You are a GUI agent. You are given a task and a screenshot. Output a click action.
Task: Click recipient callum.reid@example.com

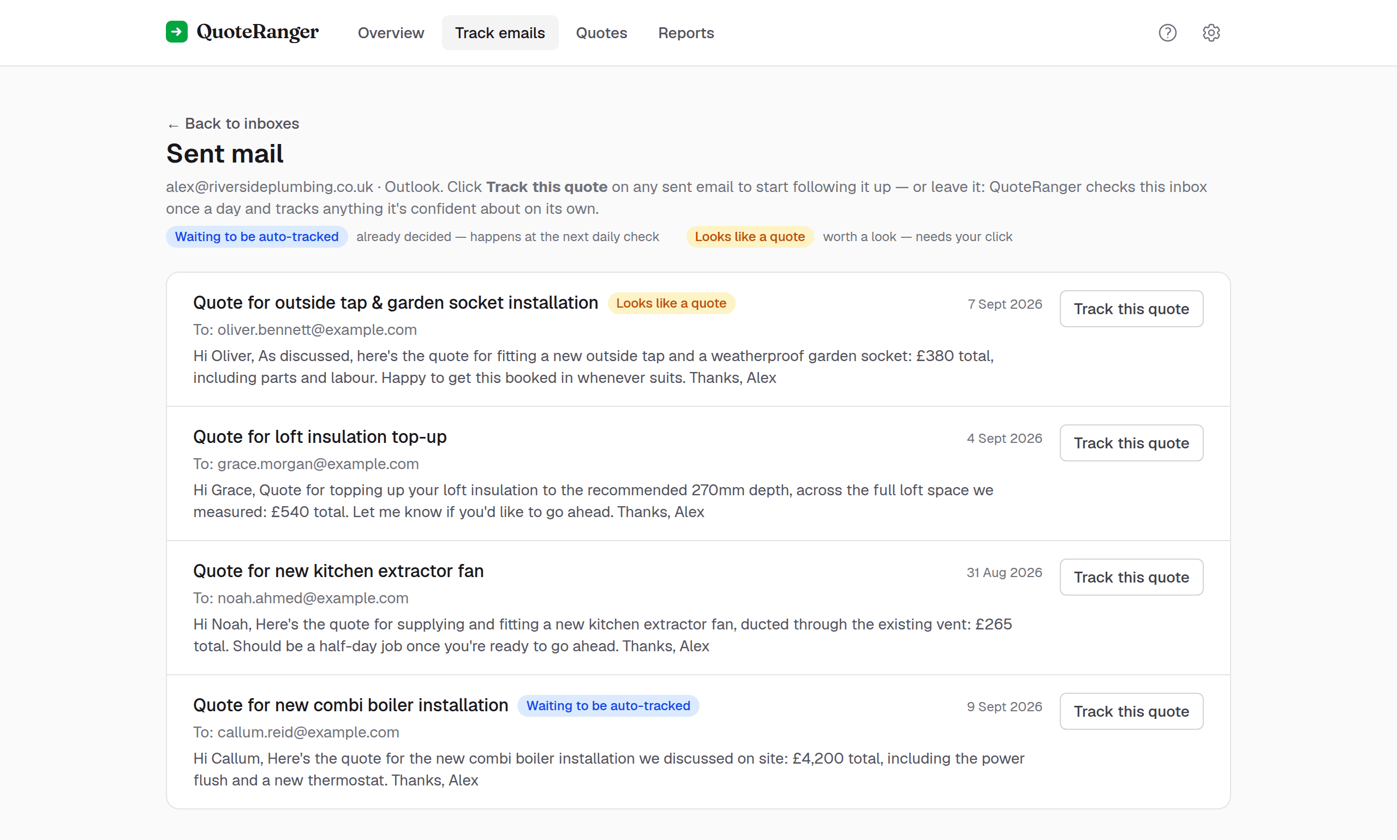pos(308,732)
